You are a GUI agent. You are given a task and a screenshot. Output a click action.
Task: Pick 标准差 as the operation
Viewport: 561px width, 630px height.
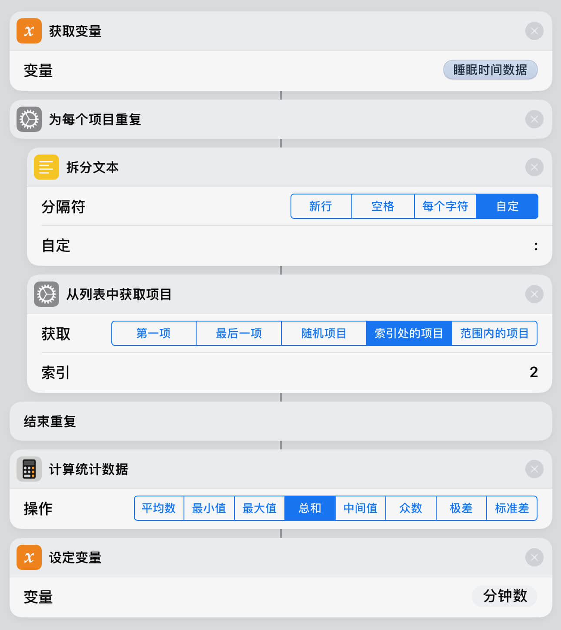point(512,508)
